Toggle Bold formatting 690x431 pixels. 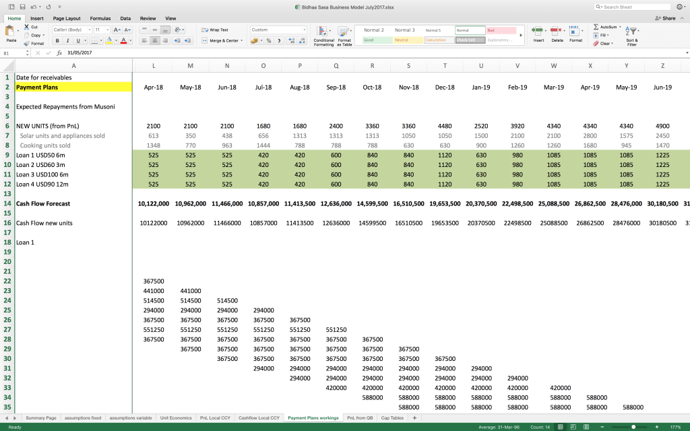(x=58, y=41)
